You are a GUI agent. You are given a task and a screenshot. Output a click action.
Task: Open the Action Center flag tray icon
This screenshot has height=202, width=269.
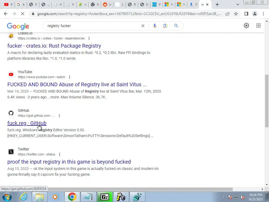[x=230, y=197]
